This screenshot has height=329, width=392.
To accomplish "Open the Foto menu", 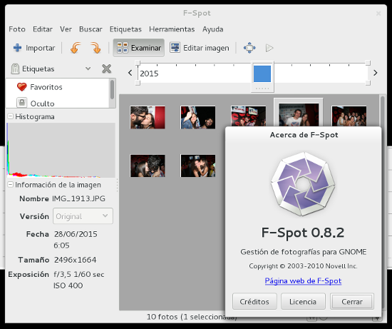I will coord(17,29).
